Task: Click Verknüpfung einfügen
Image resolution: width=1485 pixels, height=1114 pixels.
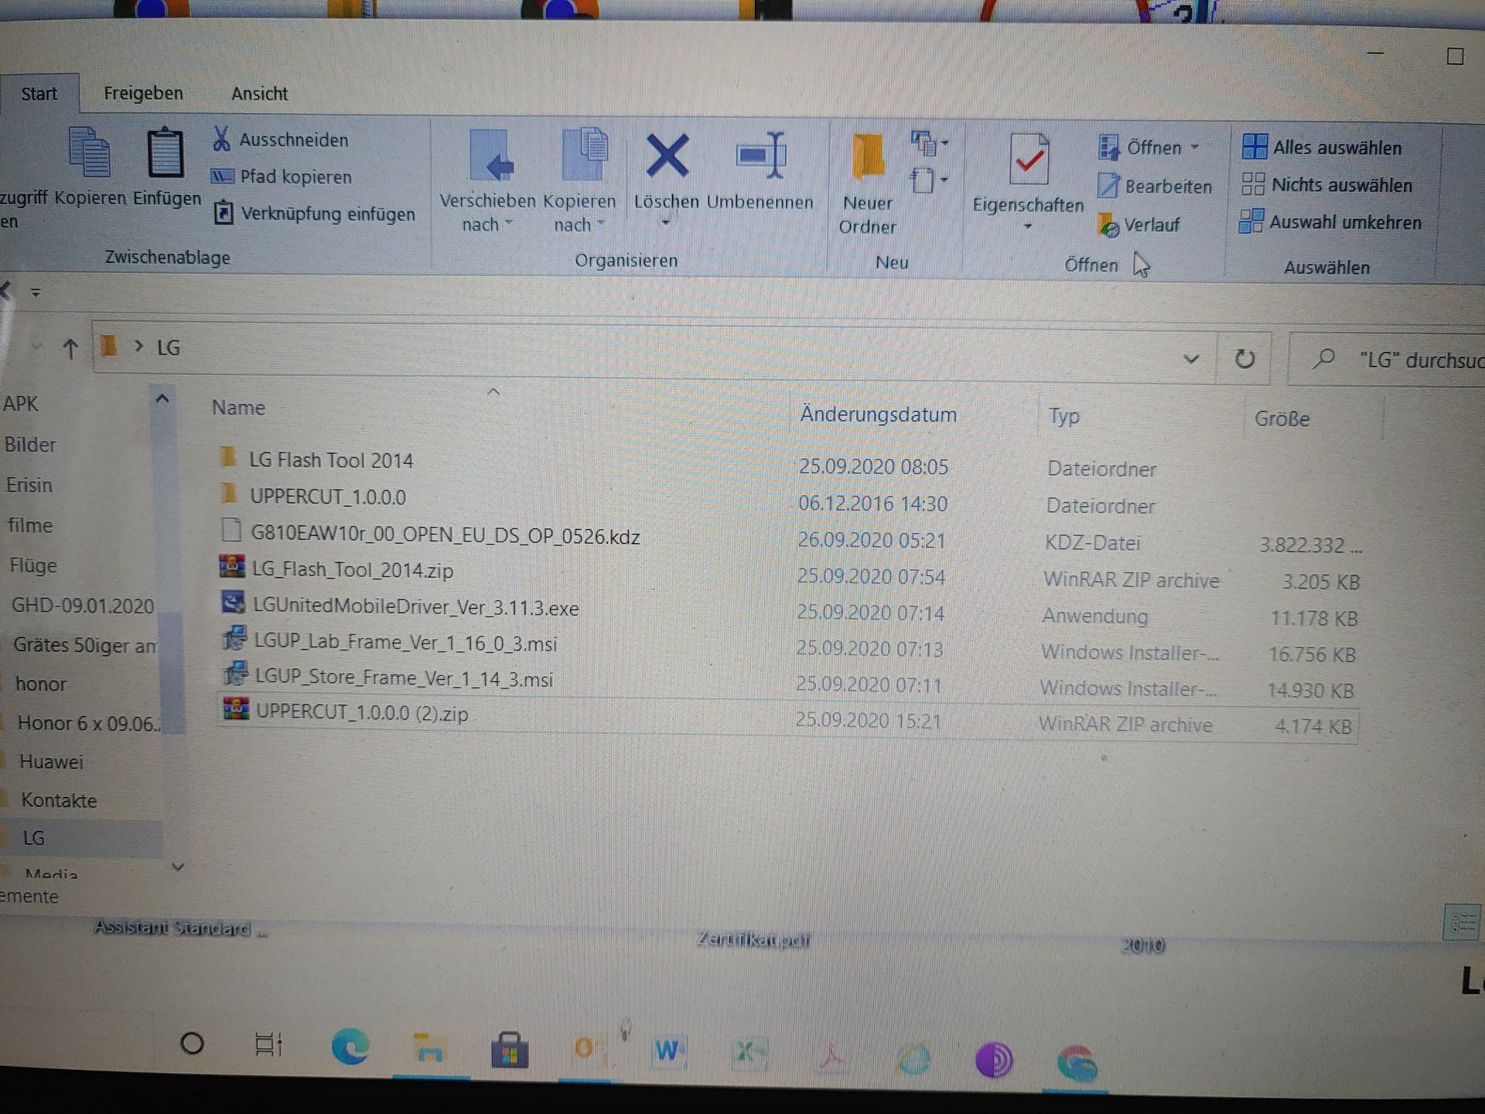Action: point(314,214)
